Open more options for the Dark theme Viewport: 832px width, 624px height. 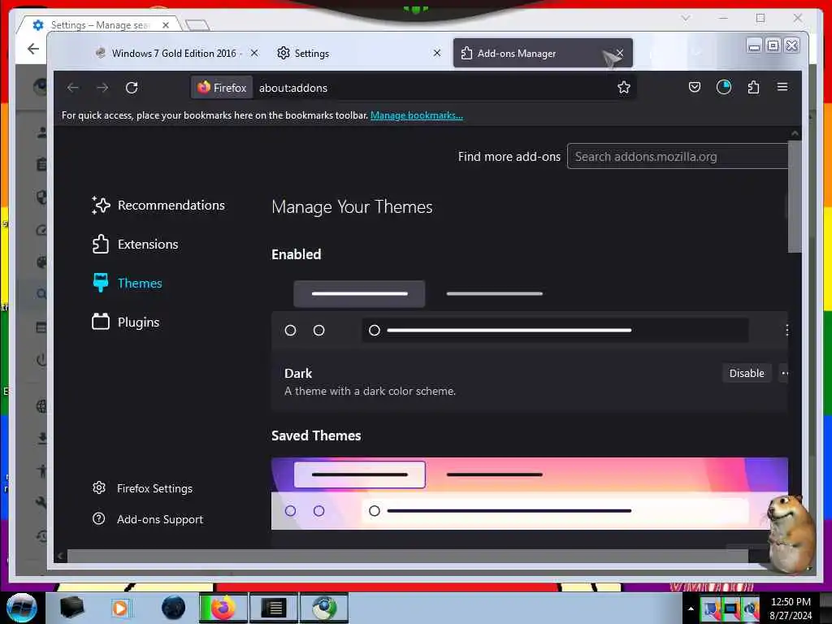pyautogui.click(x=784, y=373)
